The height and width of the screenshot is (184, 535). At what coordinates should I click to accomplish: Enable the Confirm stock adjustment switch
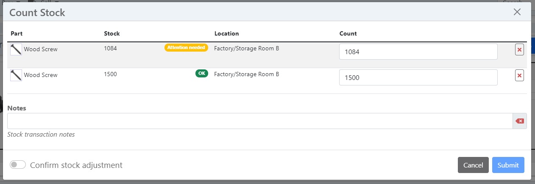[18, 165]
